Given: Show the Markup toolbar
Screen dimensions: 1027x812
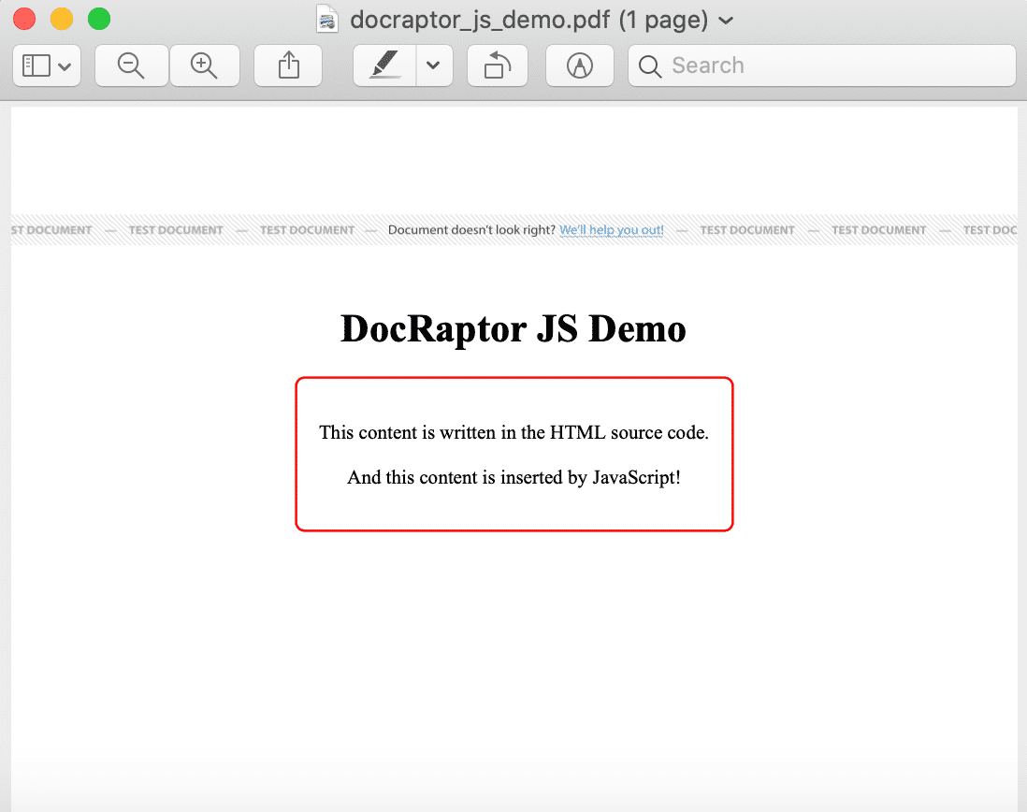Looking at the screenshot, I should pos(579,65).
